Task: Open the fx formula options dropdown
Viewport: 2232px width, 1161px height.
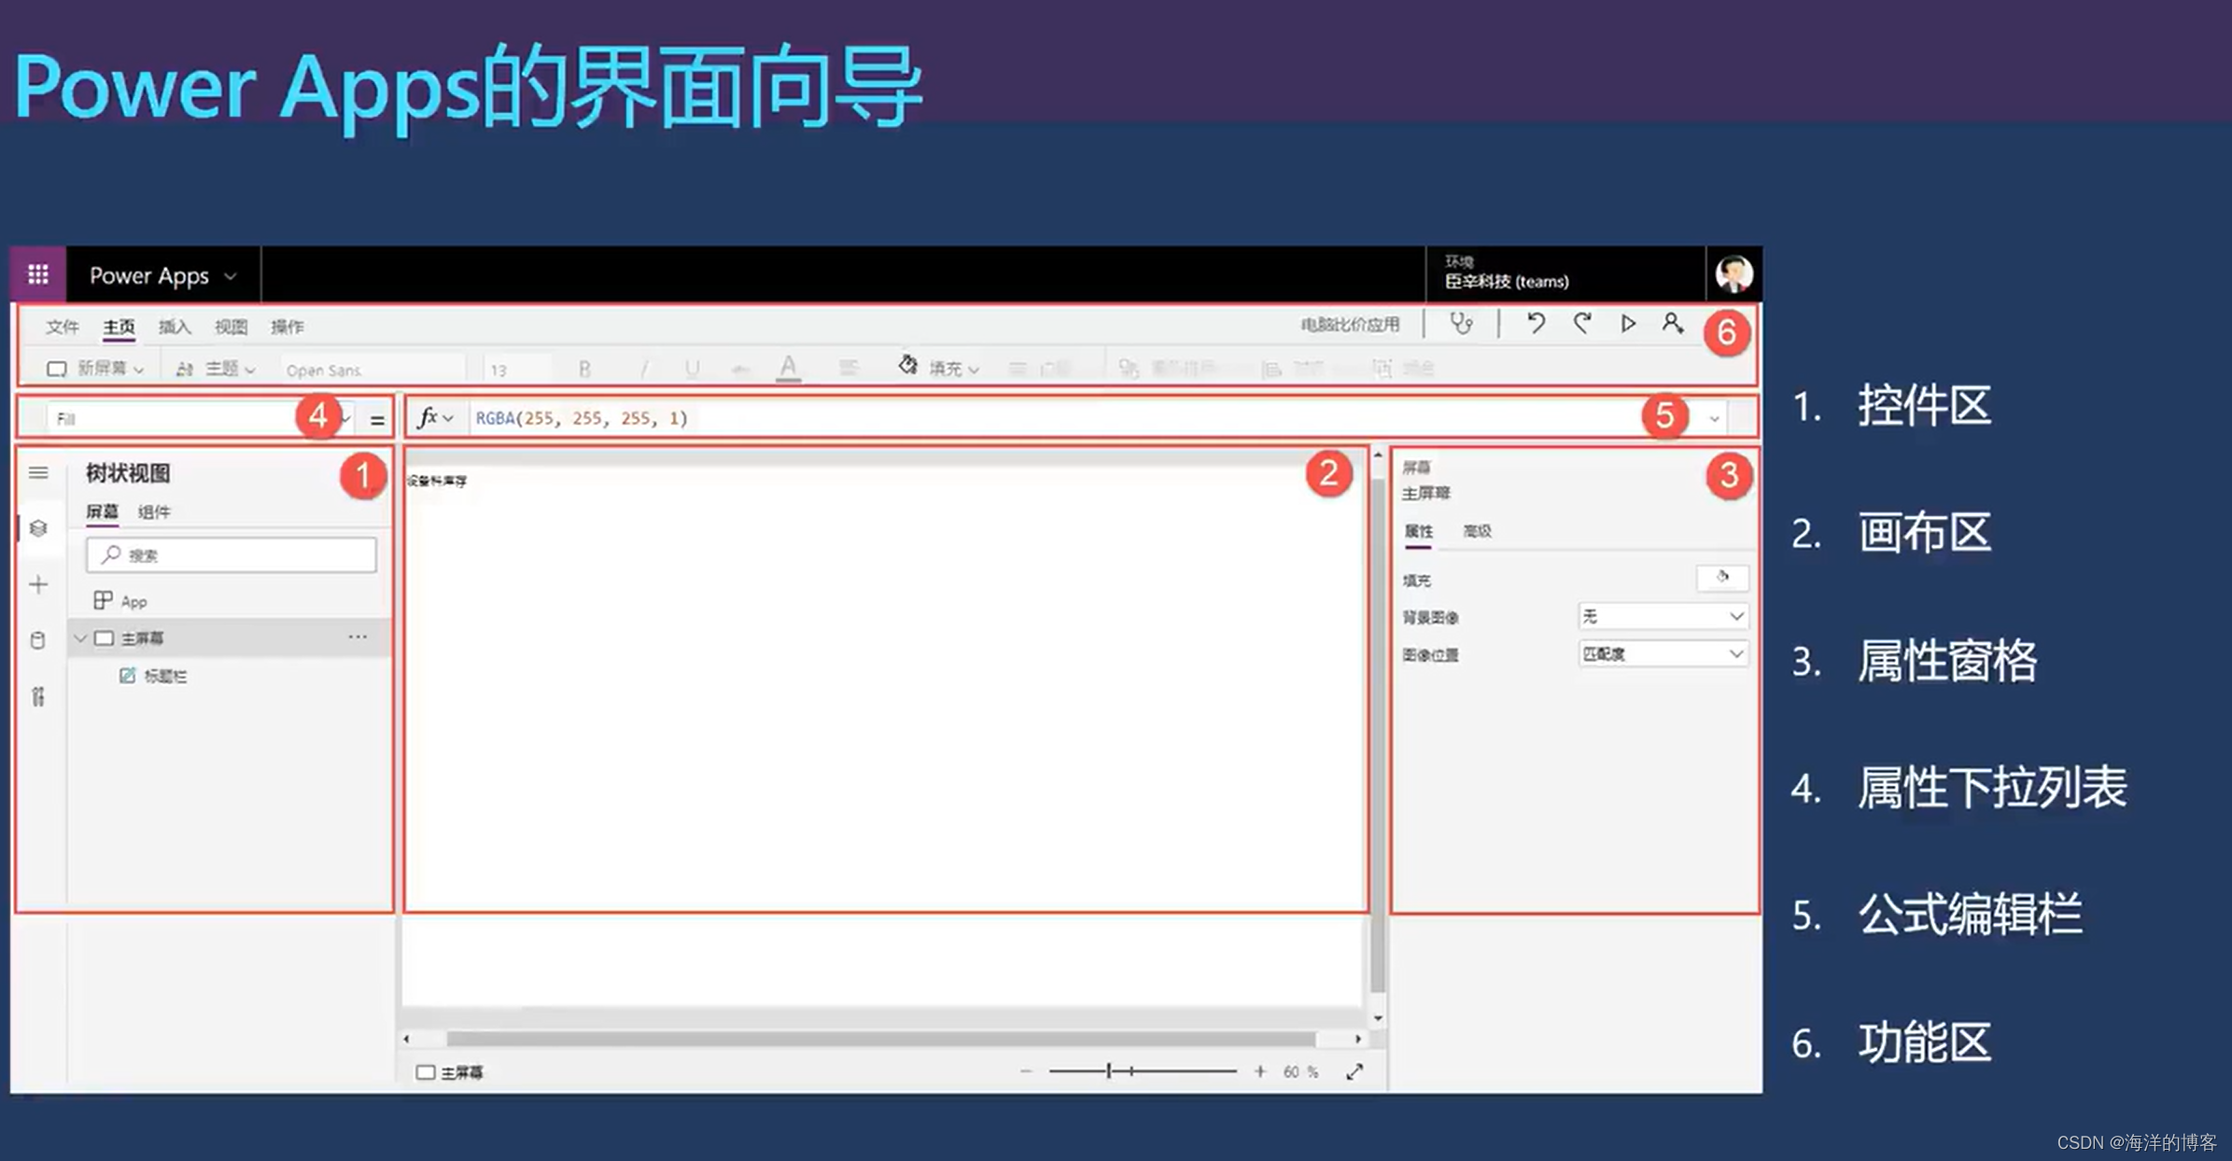Action: [435, 417]
